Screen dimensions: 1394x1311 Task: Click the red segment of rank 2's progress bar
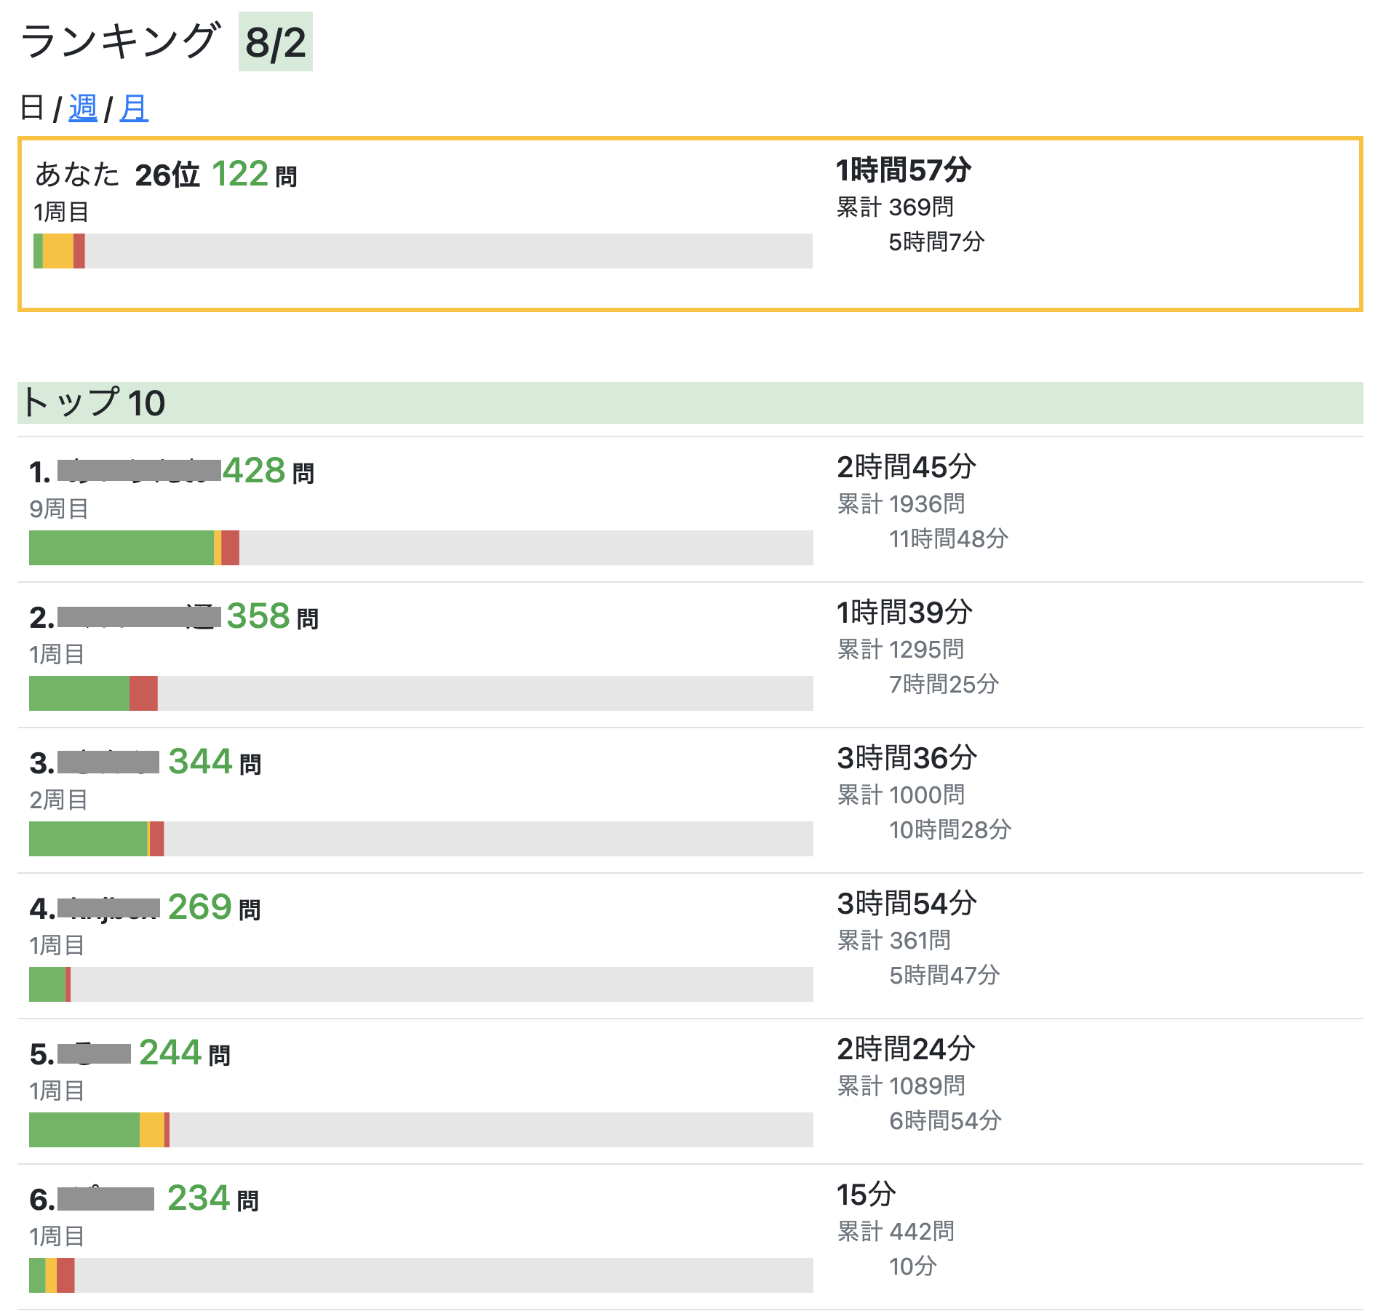coord(143,693)
